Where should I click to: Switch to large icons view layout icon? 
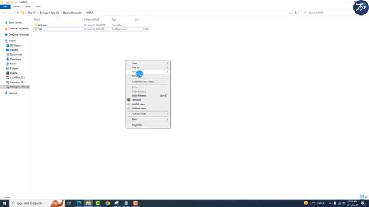[x=366, y=197]
